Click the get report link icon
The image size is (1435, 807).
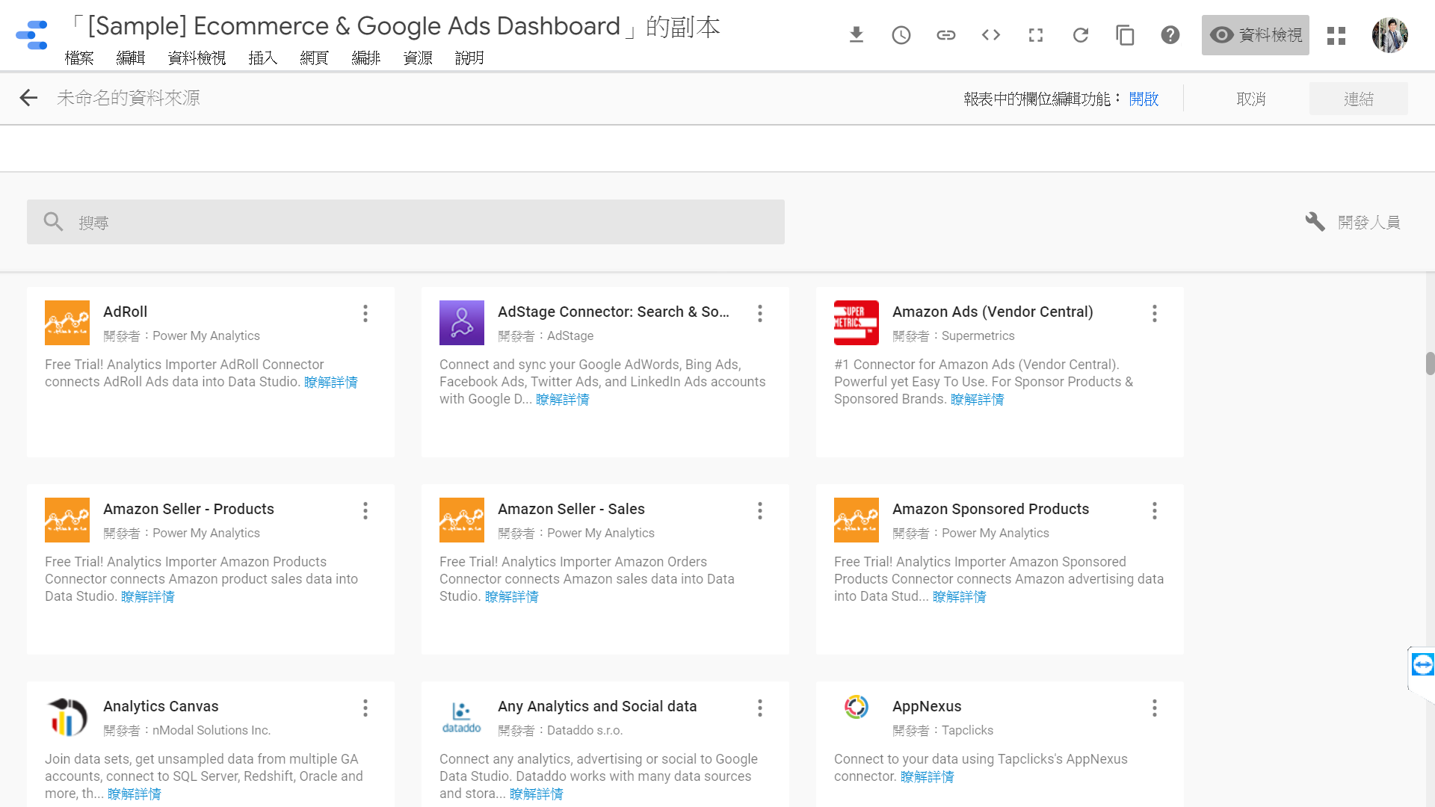coord(946,35)
